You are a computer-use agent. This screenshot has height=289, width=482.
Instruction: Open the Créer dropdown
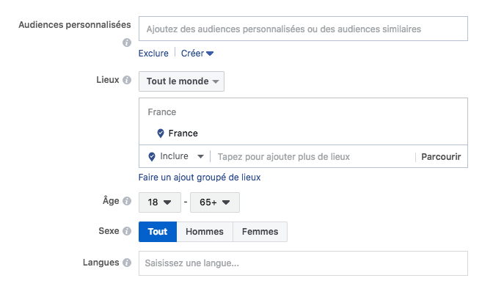pos(197,54)
